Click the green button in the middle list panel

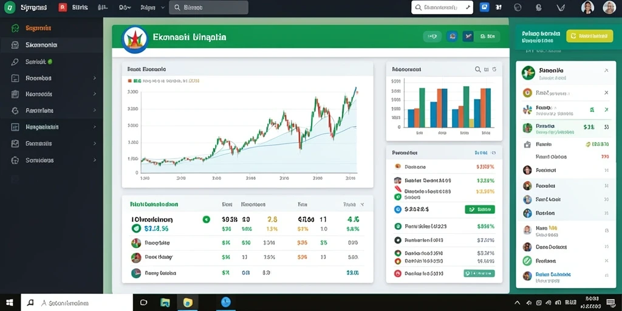(x=480, y=209)
